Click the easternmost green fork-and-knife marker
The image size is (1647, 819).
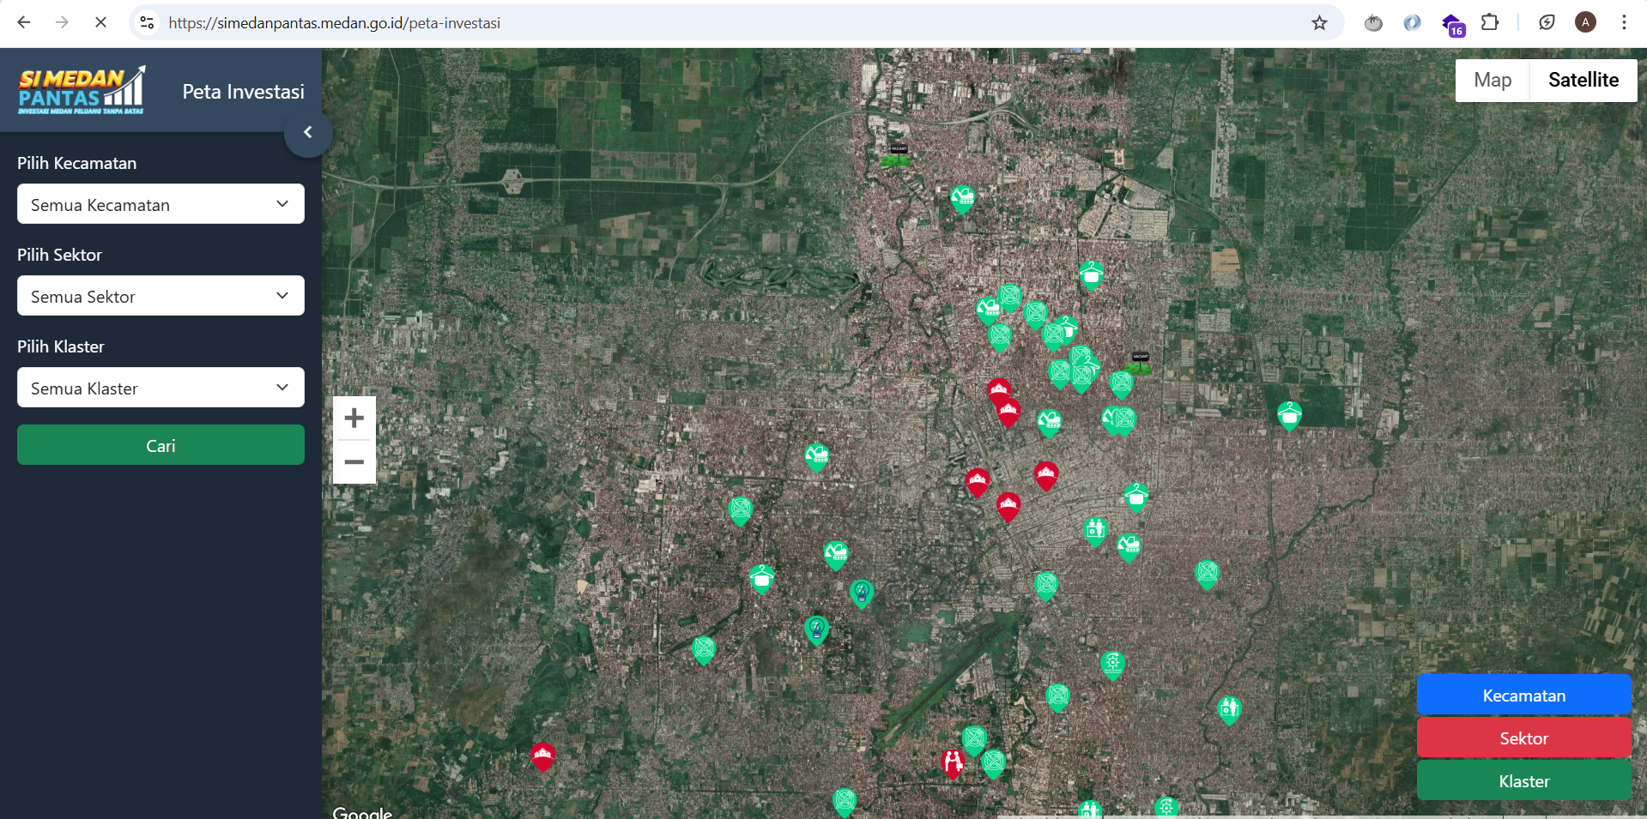click(1207, 574)
